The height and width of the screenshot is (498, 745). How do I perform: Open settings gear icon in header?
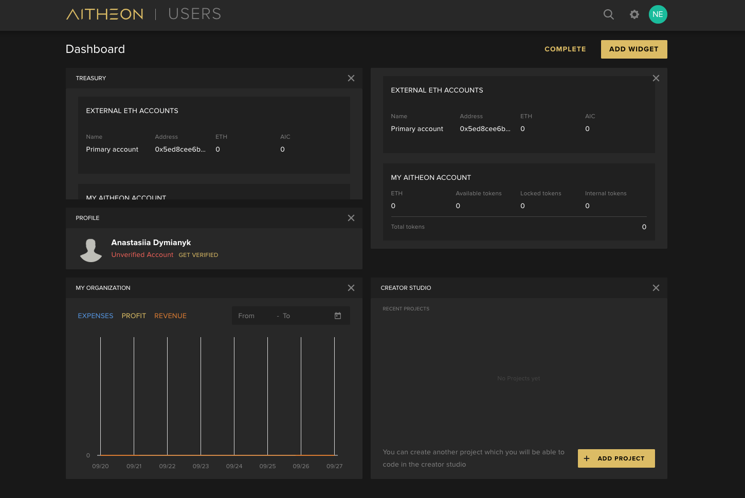(634, 14)
